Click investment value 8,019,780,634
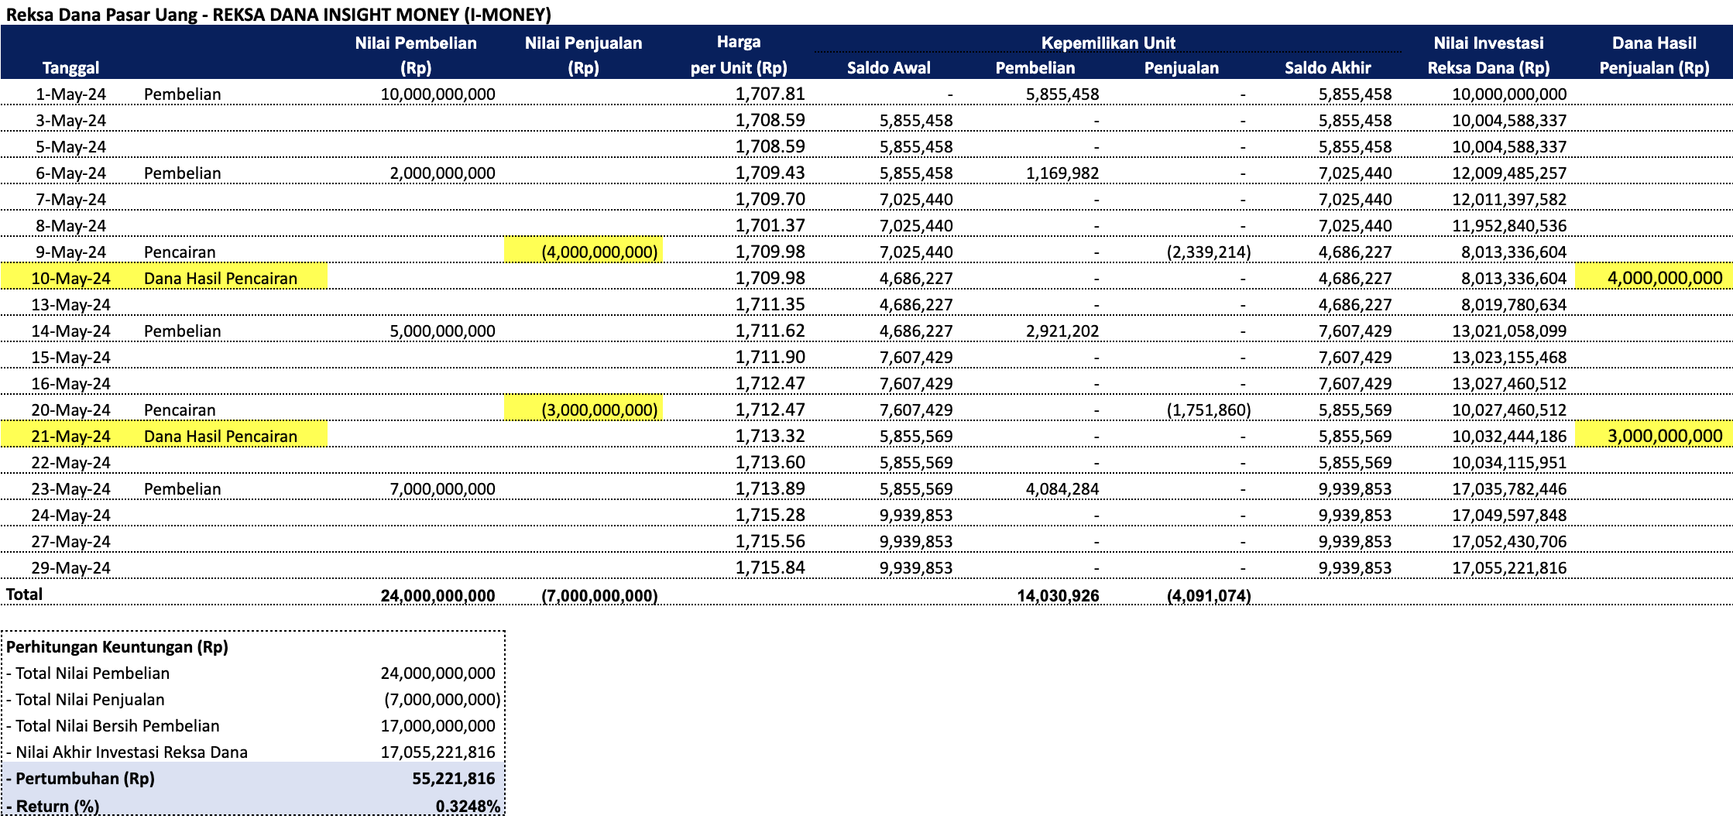Screen dimensions: 1733x819 click(x=1513, y=305)
